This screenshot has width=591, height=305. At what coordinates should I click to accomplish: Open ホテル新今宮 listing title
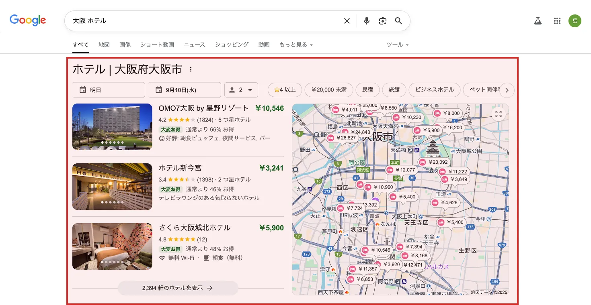click(180, 168)
